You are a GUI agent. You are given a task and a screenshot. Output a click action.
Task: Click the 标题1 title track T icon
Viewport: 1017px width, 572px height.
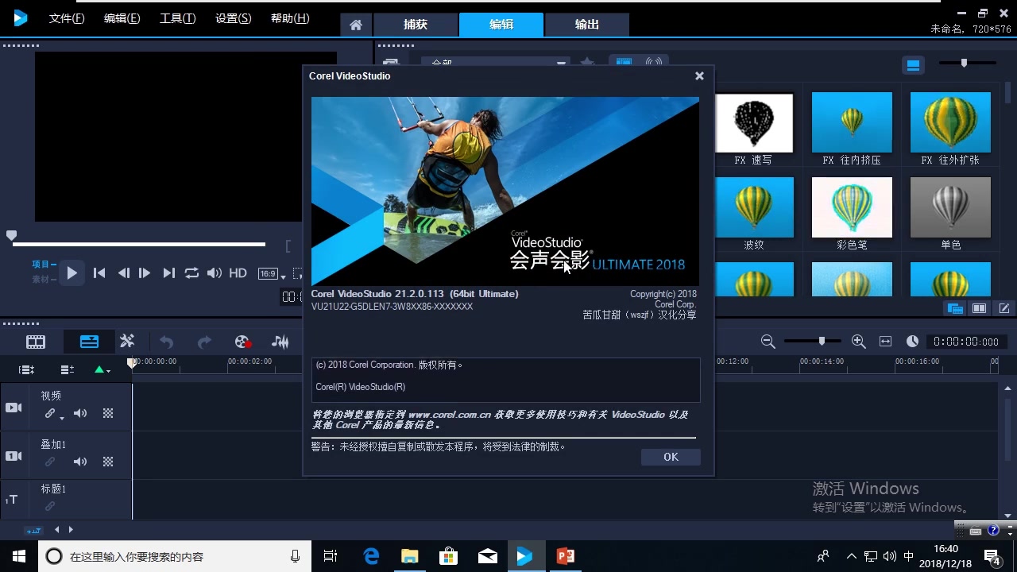point(13,500)
